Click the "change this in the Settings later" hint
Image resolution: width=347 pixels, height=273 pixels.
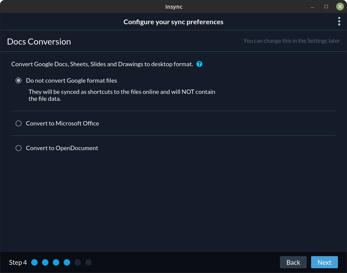291,41
